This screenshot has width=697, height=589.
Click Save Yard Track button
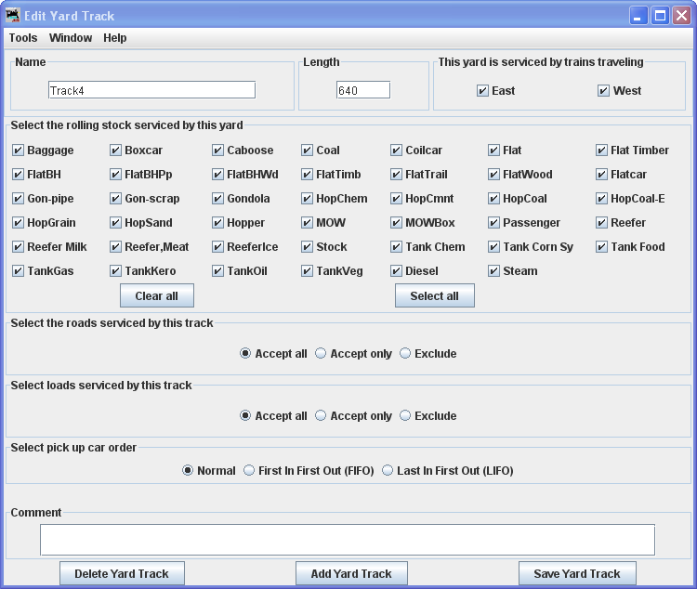(x=576, y=574)
